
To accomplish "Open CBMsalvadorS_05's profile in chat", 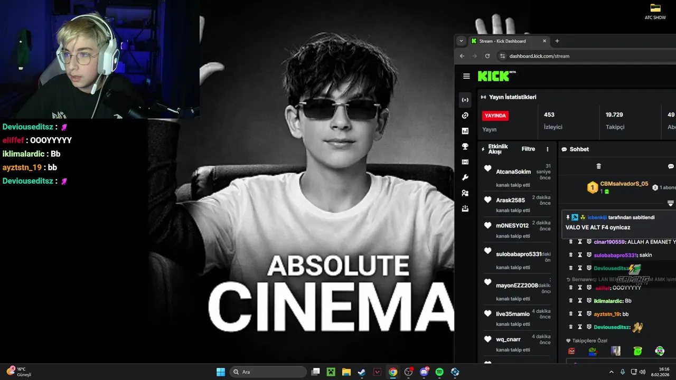I will (624, 184).
